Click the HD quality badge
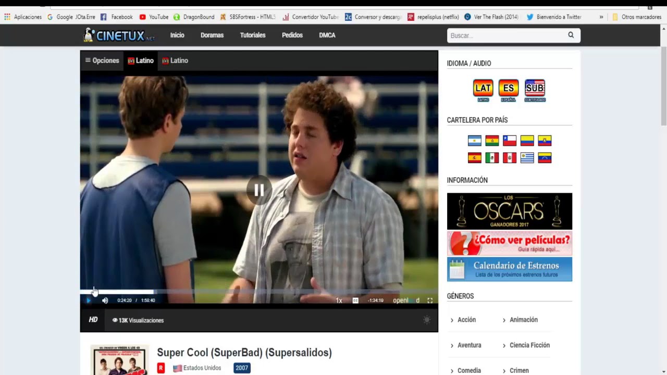Image resolution: width=667 pixels, height=375 pixels. [93, 320]
